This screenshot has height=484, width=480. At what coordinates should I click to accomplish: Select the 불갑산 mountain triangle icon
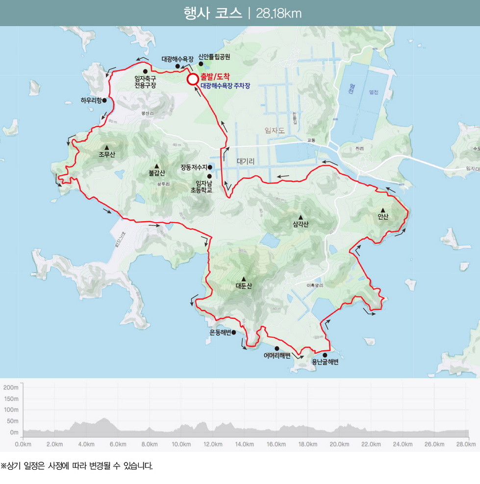157,165
